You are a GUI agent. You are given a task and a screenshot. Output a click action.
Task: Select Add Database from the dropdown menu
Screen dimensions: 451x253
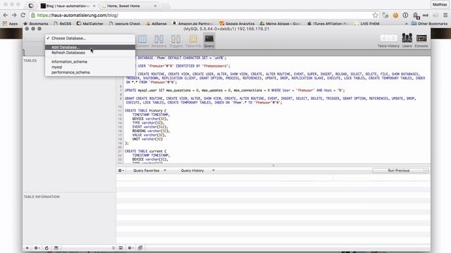click(90, 47)
